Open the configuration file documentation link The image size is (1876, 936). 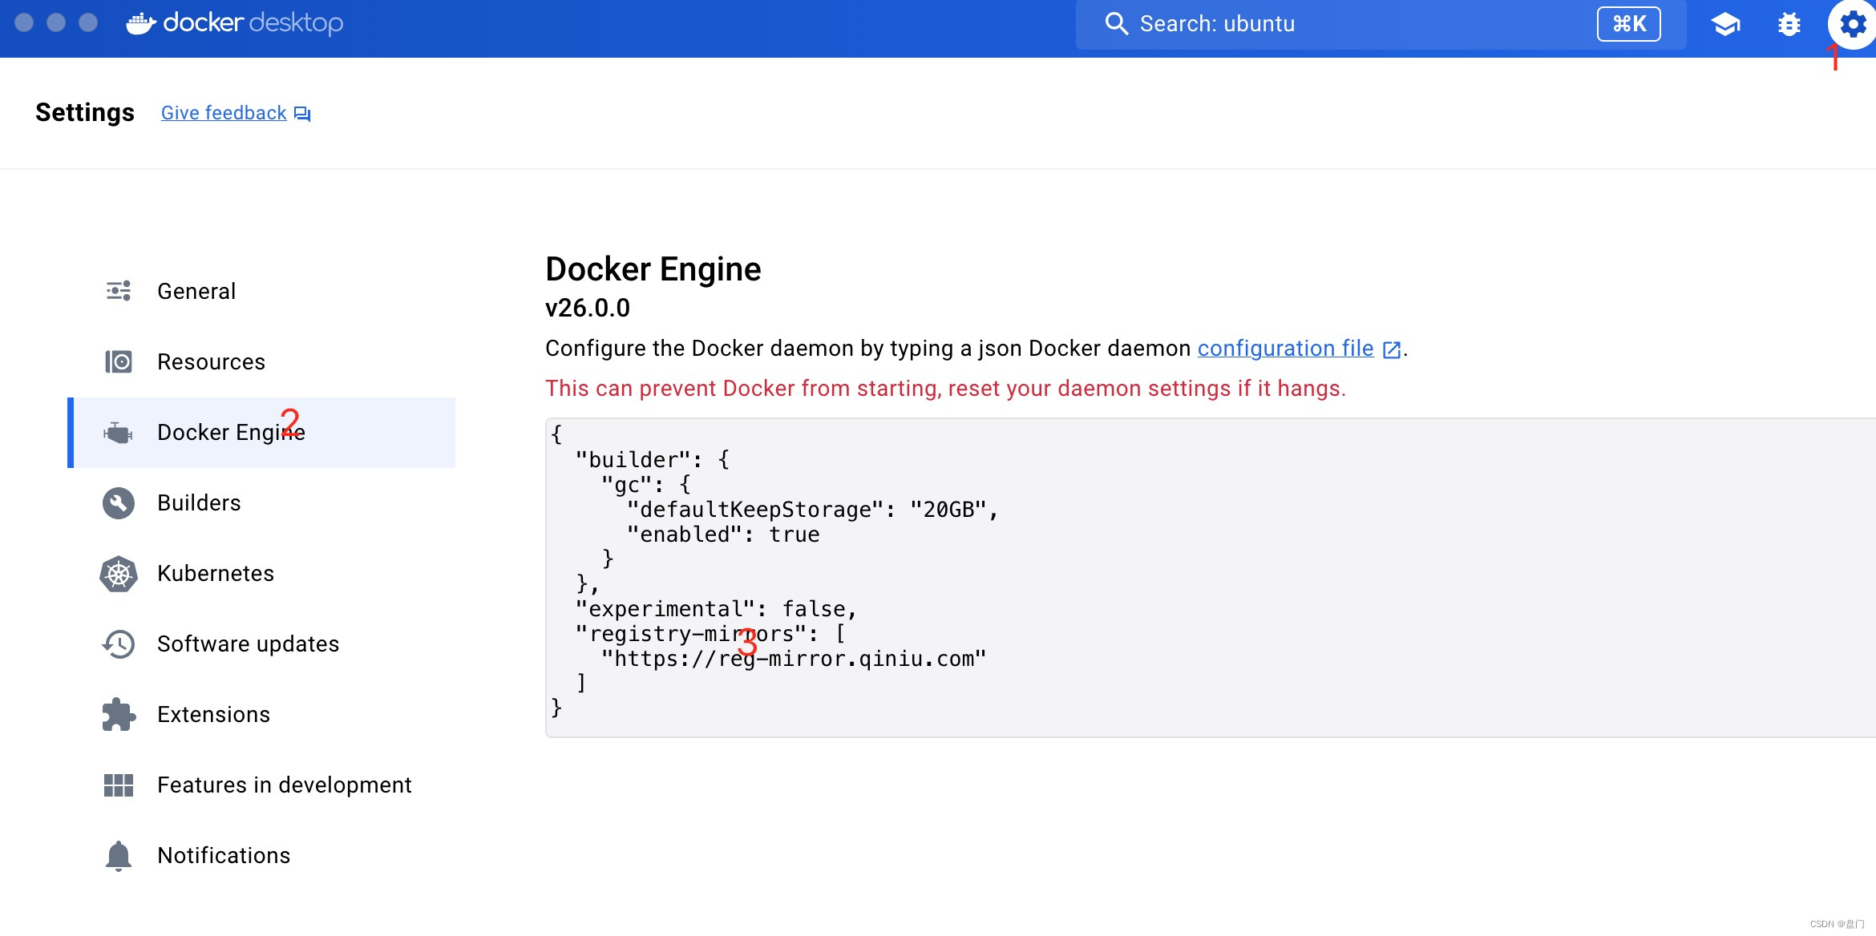(x=1285, y=349)
